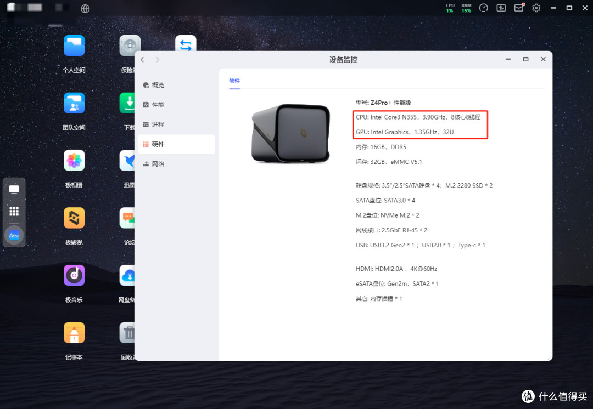Click the 其它: 内存插槽 * 1 line
Image resolution: width=593 pixels, height=409 pixels.
point(379,299)
